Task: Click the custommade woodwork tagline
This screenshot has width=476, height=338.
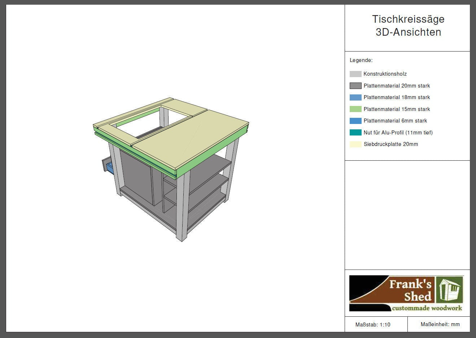Action: tap(427, 308)
